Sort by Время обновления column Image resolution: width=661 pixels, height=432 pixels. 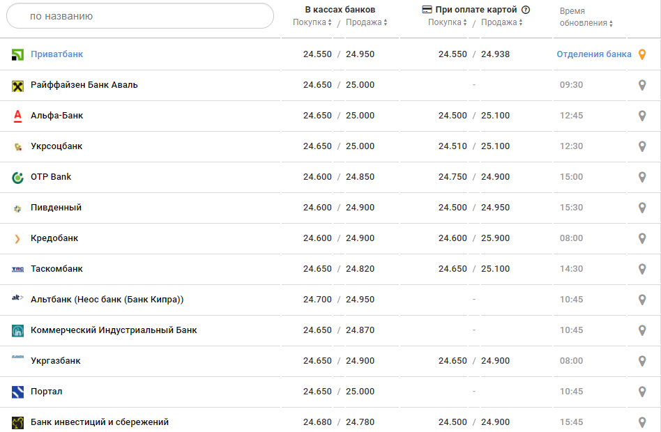586,23
